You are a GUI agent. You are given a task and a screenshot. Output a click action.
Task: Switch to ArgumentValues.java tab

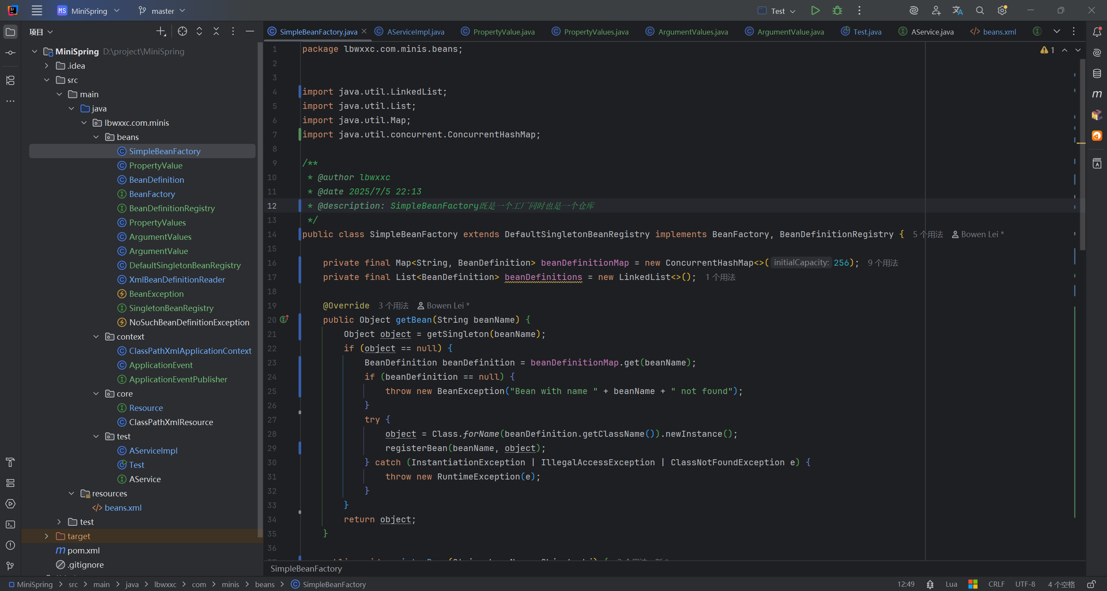click(687, 32)
